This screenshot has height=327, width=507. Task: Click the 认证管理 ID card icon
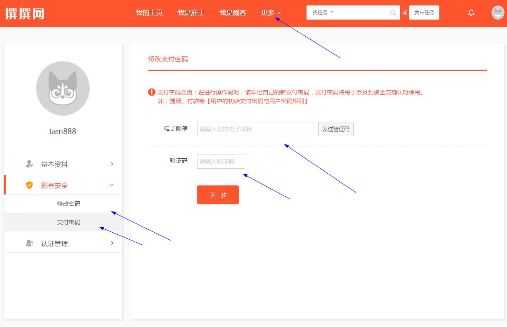pos(29,243)
